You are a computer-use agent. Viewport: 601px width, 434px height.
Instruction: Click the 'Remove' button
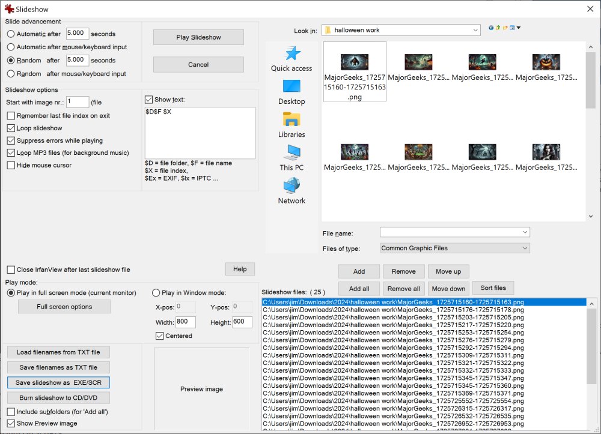pyautogui.click(x=404, y=271)
